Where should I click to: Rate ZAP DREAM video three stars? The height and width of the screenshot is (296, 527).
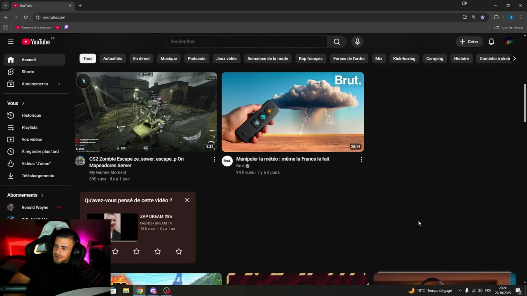tap(136, 251)
